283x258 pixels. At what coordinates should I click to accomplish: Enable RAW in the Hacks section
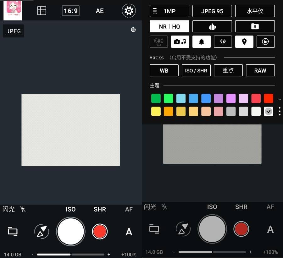click(260, 70)
